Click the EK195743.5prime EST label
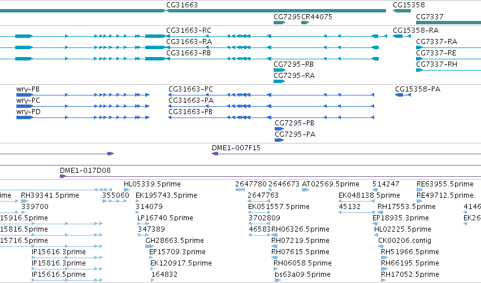This screenshot has height=283, width=481. tap(166, 195)
